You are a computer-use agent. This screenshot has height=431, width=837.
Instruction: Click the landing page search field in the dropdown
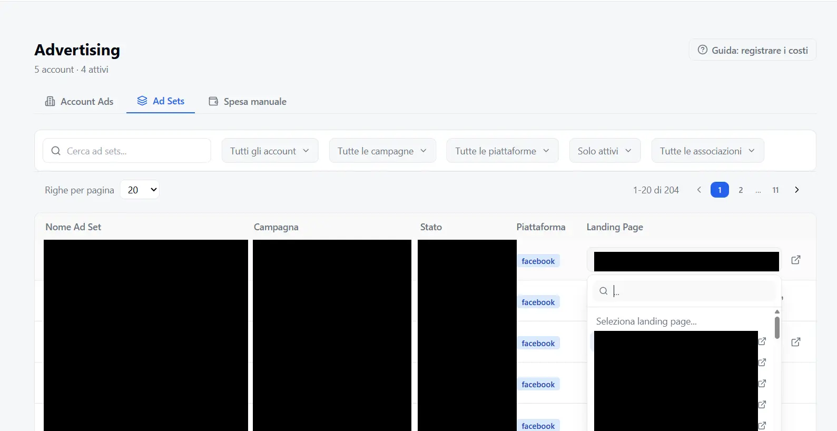pos(684,291)
